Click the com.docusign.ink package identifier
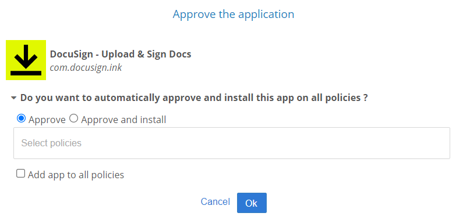The height and width of the screenshot is (220, 470). [86, 67]
